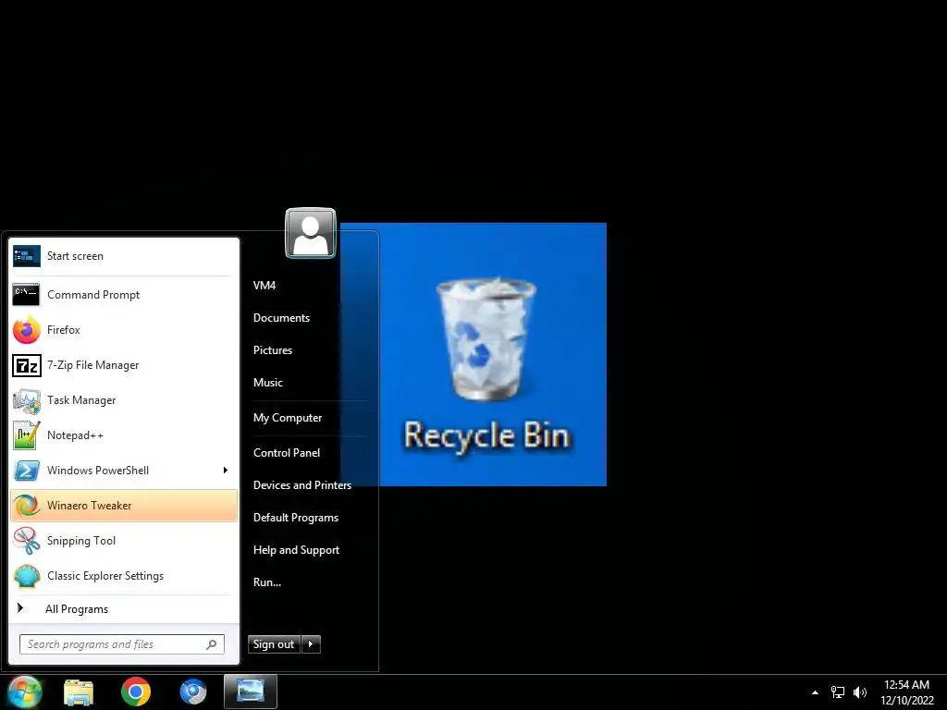Expand Windows PowerShell jump list arrow
Screen dimensions: 947x710
tap(226, 471)
